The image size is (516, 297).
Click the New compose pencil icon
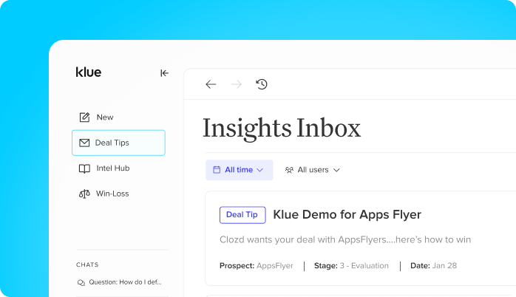click(84, 117)
